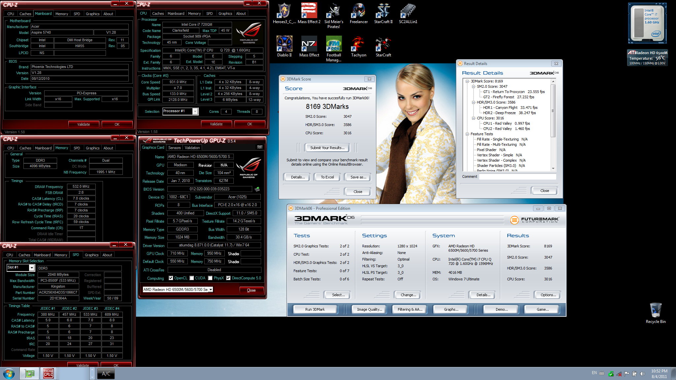Collapse the HDR/SM3.0 Score: 3586 node
The height and width of the screenshot is (380, 676).
pyautogui.click(x=473, y=102)
